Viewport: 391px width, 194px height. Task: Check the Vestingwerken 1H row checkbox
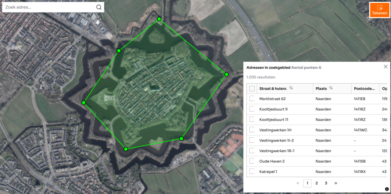(252, 130)
